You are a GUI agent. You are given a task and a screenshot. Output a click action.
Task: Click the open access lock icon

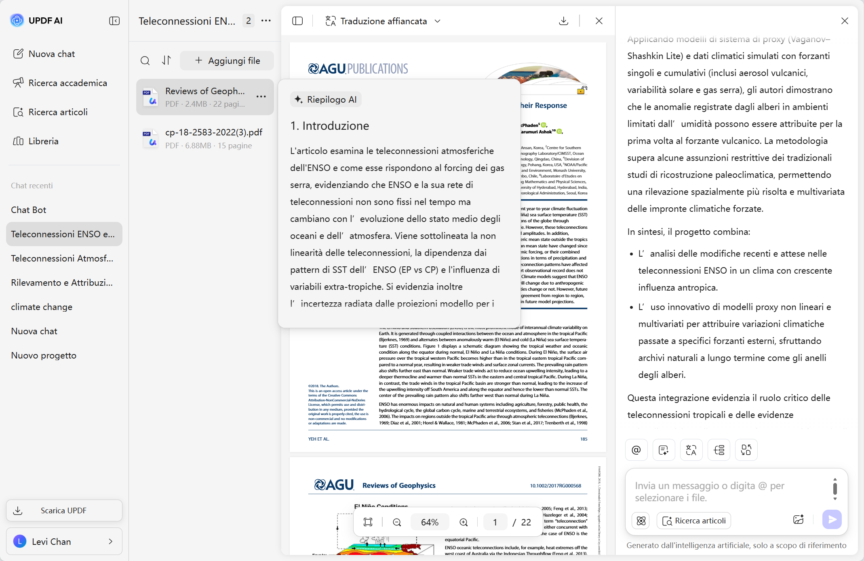pos(581,90)
